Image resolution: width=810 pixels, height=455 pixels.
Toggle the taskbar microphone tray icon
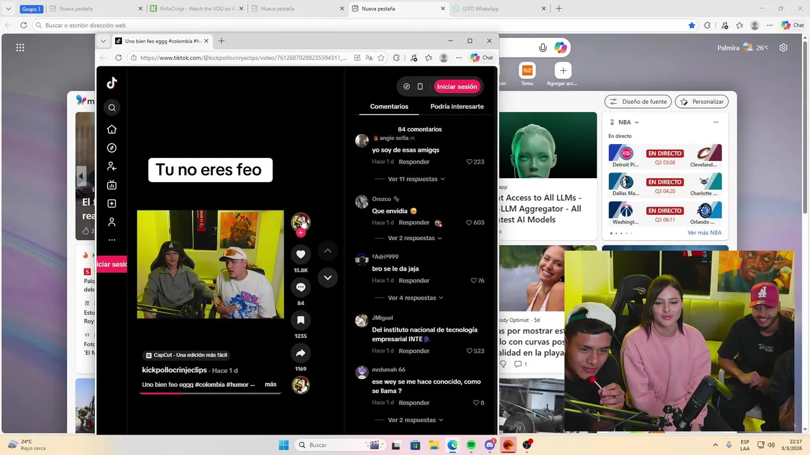[729, 445]
